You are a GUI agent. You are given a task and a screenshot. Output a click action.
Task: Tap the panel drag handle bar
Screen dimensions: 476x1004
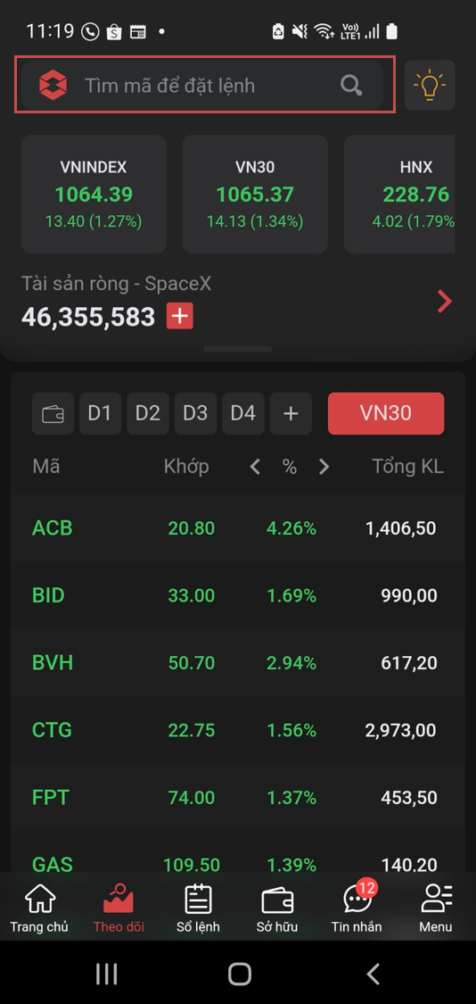pyautogui.click(x=238, y=349)
